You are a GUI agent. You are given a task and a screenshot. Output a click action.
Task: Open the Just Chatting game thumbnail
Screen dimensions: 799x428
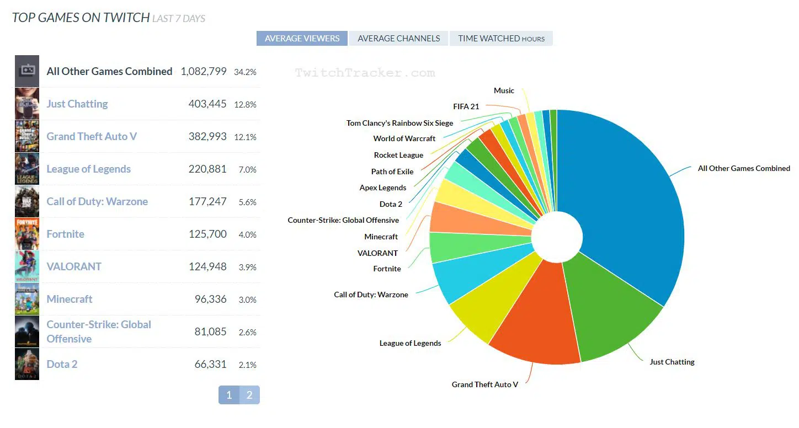(27, 104)
